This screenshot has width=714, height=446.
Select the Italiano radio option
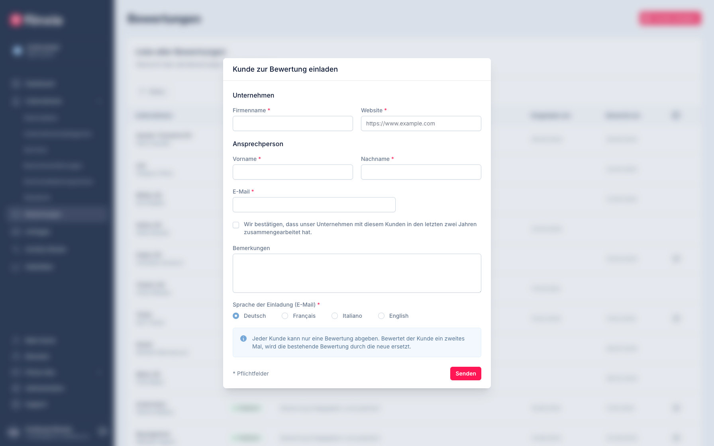[x=335, y=316]
